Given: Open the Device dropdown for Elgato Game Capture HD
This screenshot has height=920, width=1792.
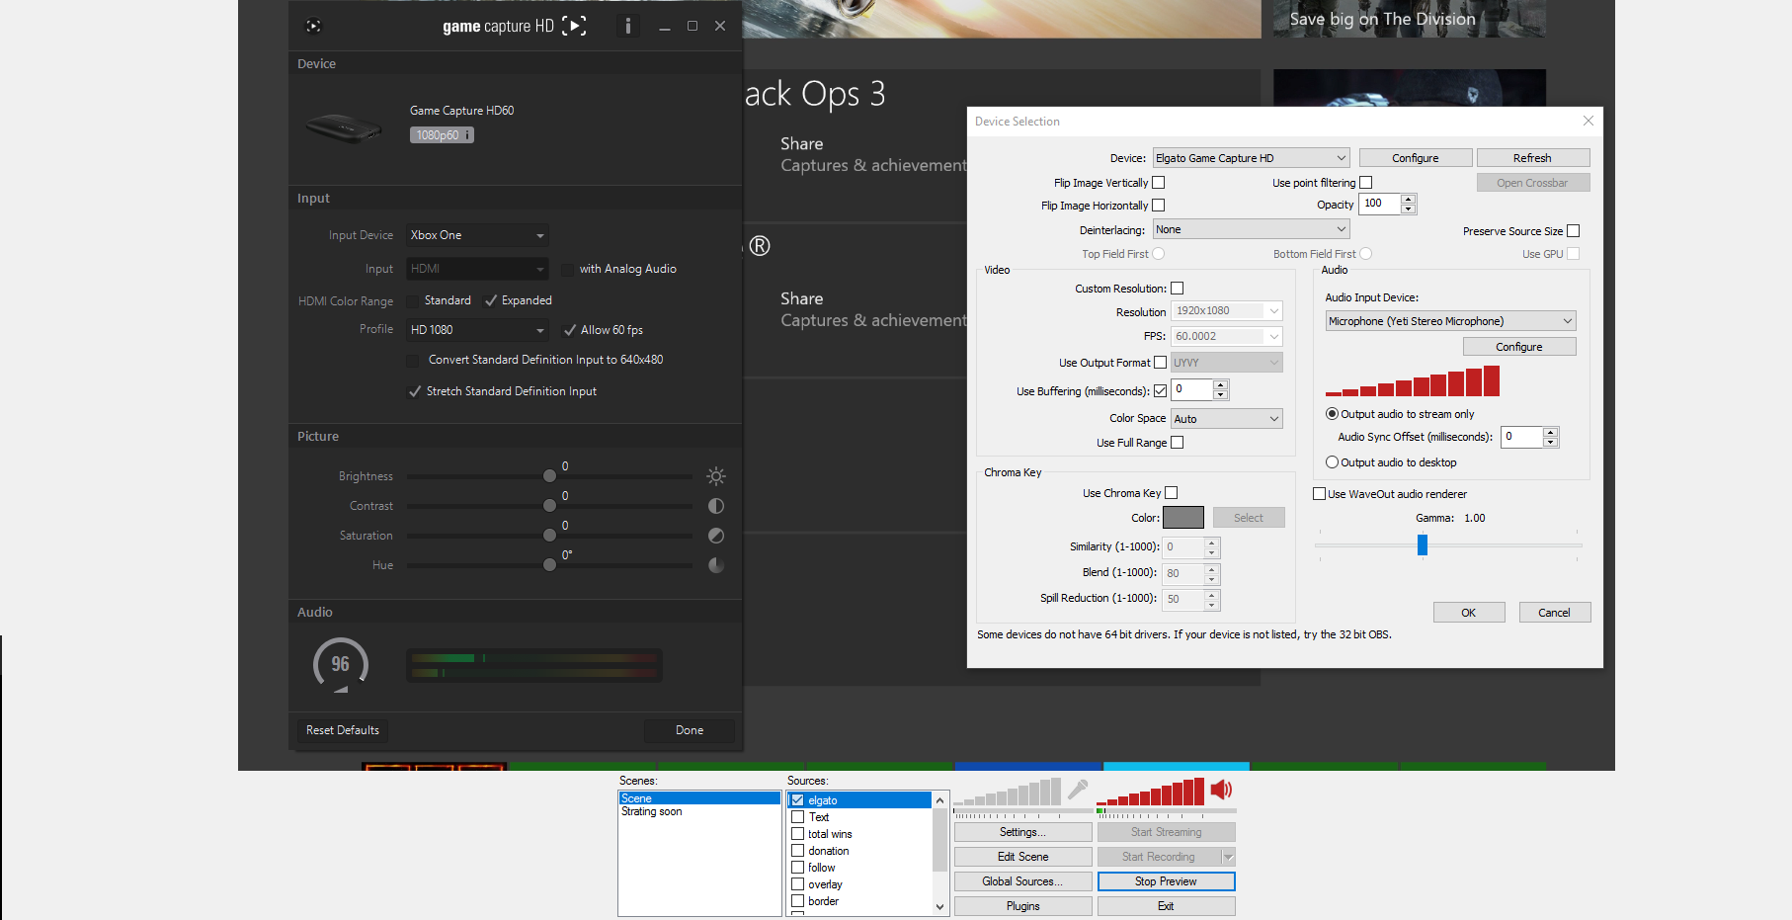Looking at the screenshot, I should click(1252, 158).
